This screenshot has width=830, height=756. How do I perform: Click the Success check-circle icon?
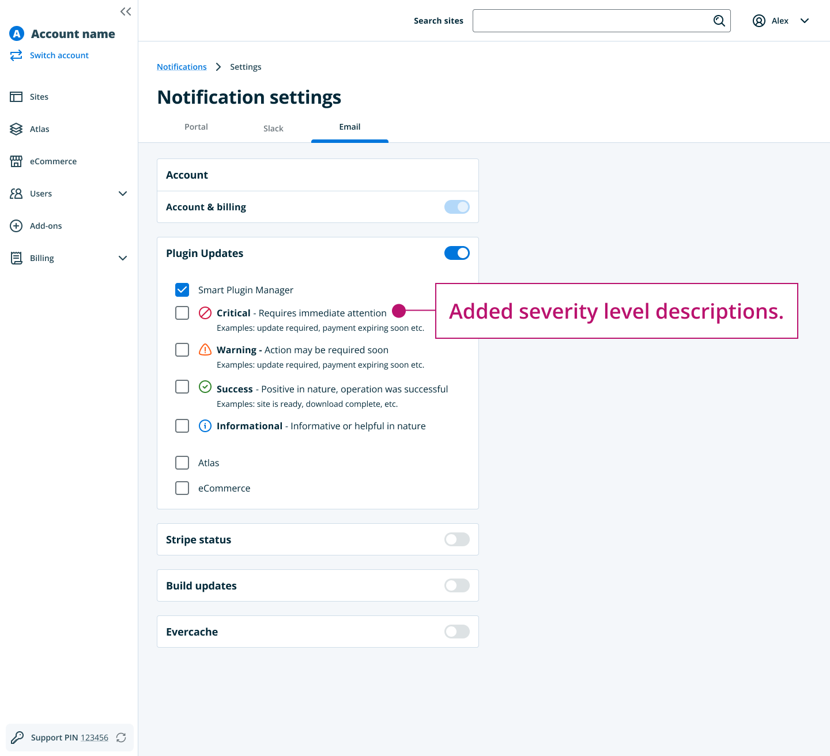tap(205, 387)
